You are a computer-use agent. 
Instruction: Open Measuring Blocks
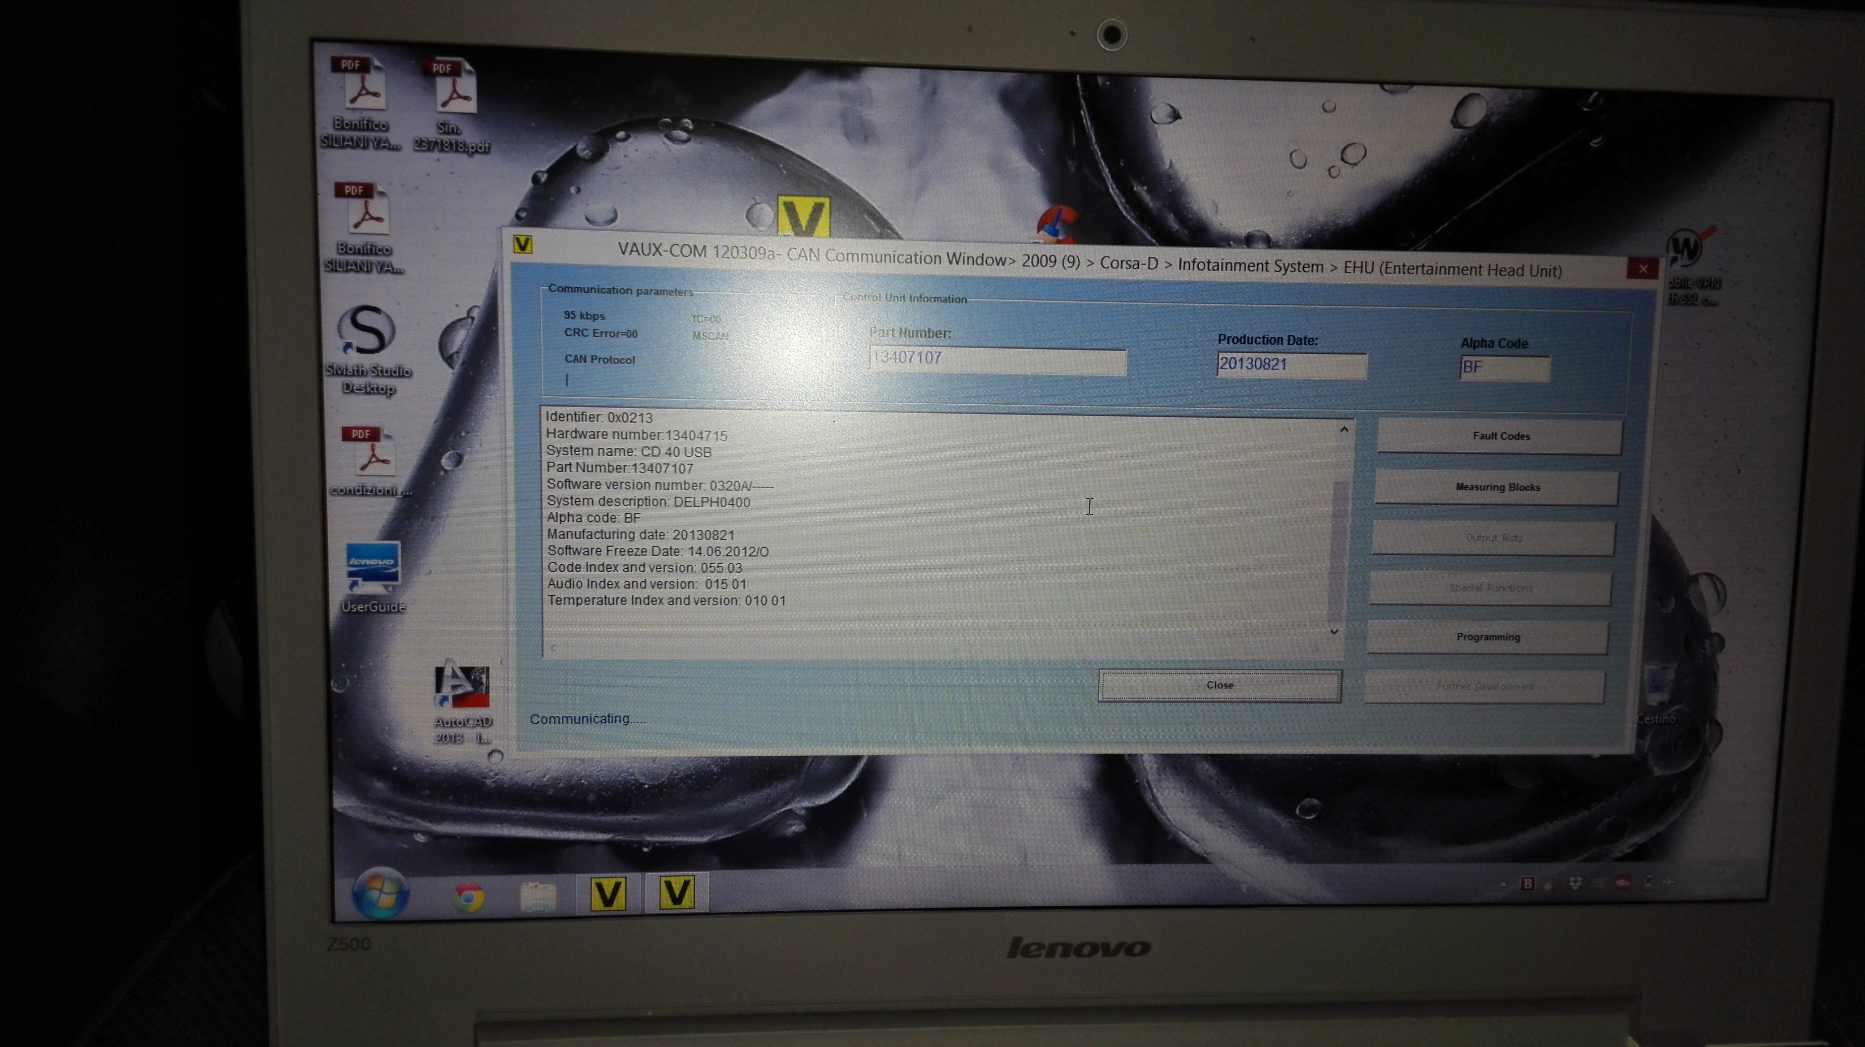point(1497,488)
